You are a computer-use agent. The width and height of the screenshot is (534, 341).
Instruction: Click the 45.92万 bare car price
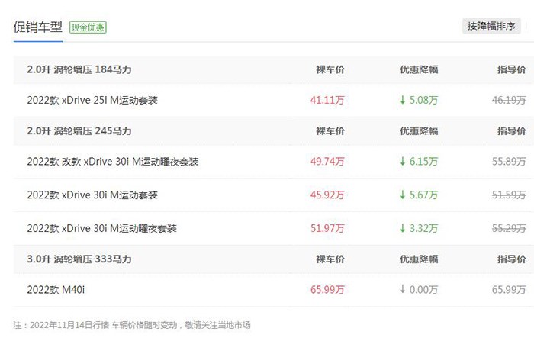327,195
